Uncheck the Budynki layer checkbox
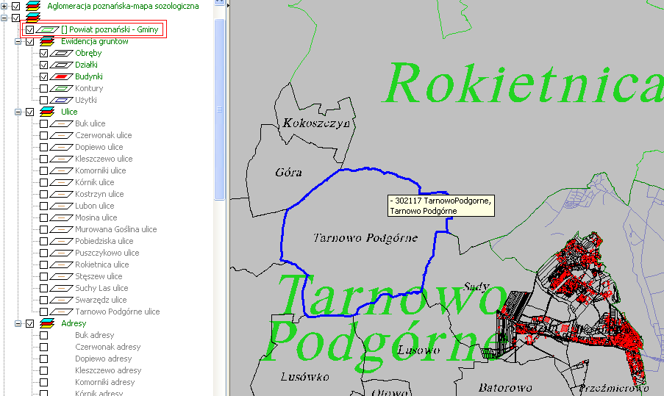The width and height of the screenshot is (664, 396). coord(44,76)
